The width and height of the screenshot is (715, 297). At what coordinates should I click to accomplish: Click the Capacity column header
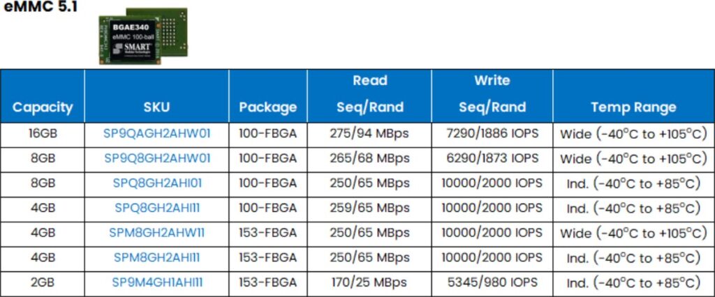coord(43,107)
